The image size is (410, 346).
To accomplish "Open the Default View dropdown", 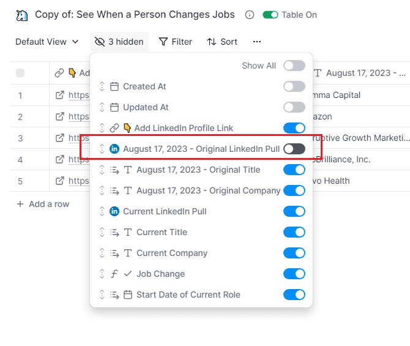I will point(47,42).
